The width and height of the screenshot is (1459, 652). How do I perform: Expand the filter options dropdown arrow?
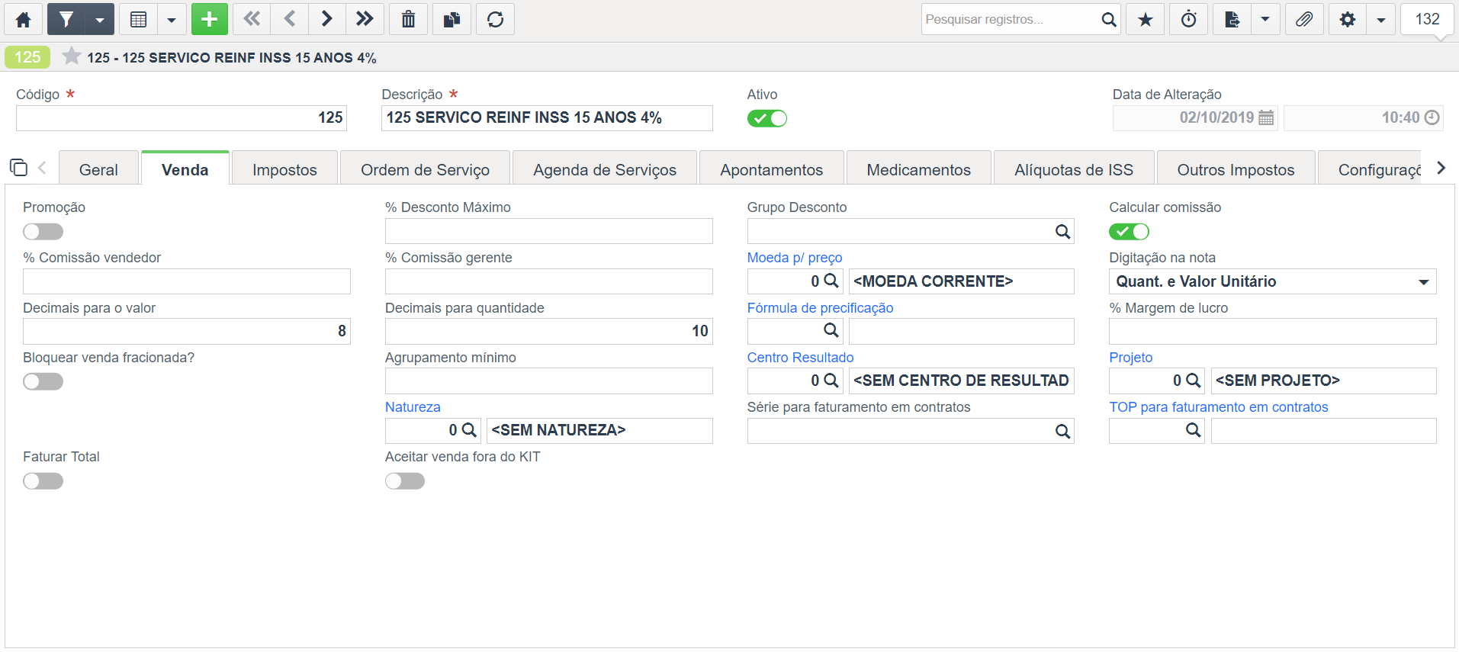[100, 19]
